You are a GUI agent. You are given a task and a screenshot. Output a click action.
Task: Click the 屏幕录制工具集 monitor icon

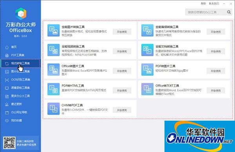7,88
